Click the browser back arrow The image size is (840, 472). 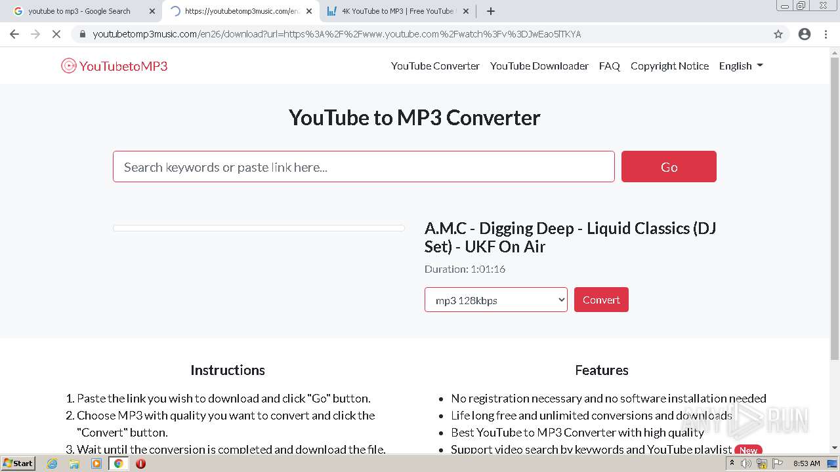click(14, 34)
